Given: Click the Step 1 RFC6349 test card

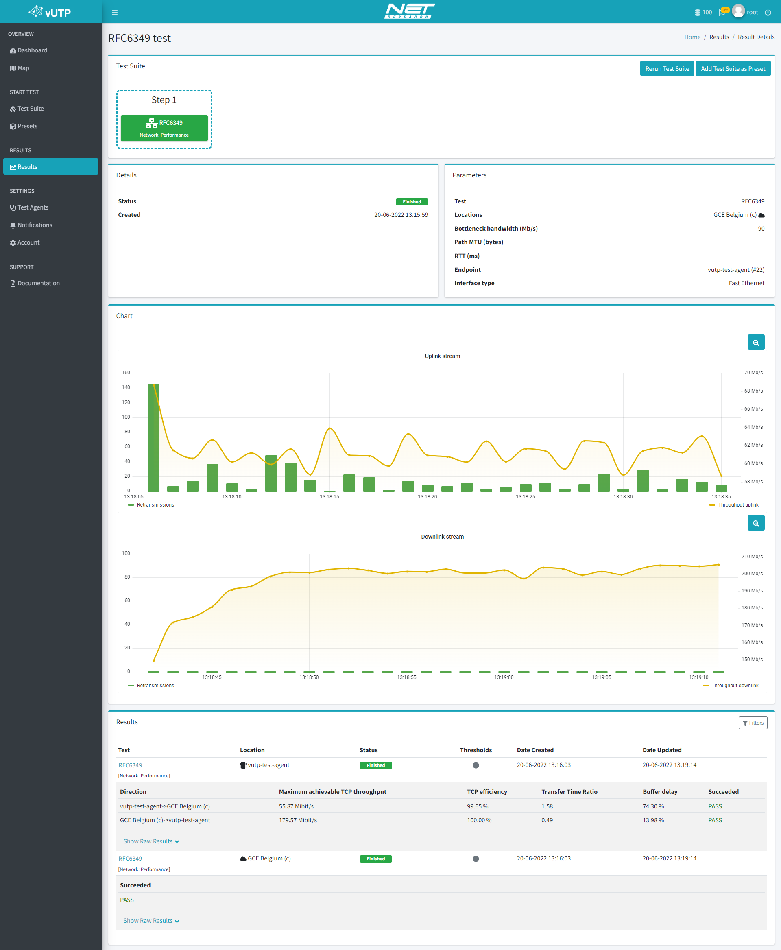Looking at the screenshot, I should (164, 128).
